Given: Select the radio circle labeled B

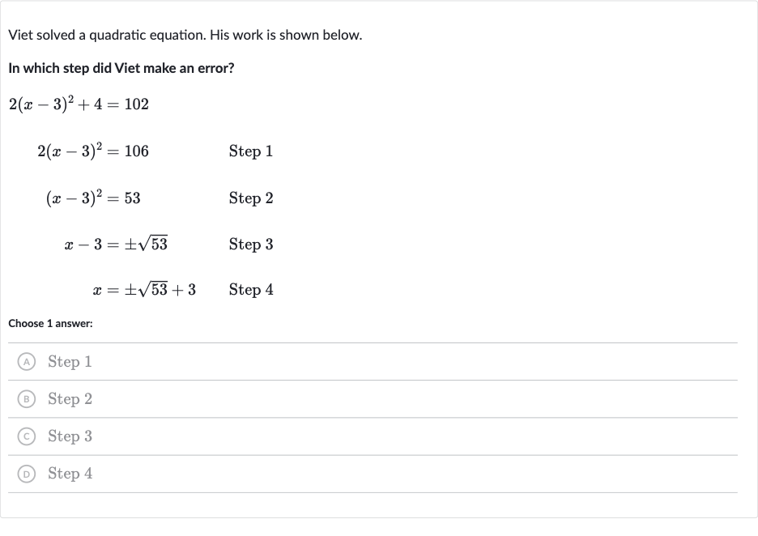Looking at the screenshot, I should (26, 398).
